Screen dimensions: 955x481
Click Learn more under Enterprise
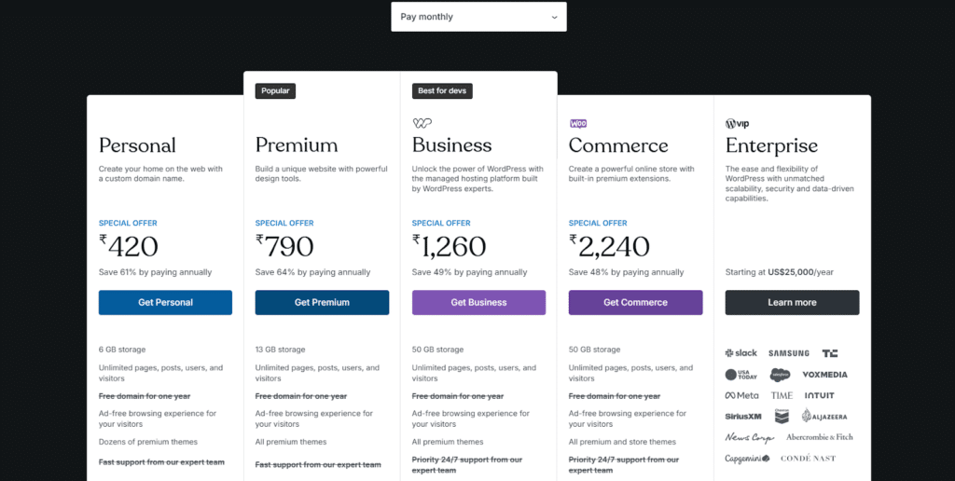[793, 303]
